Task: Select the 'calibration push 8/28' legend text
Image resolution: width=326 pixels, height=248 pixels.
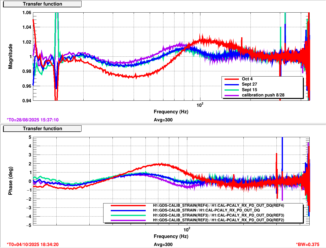Action: (x=263, y=95)
